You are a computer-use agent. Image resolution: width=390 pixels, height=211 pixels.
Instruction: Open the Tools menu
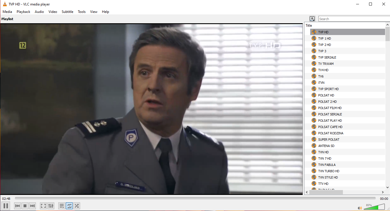82,12
